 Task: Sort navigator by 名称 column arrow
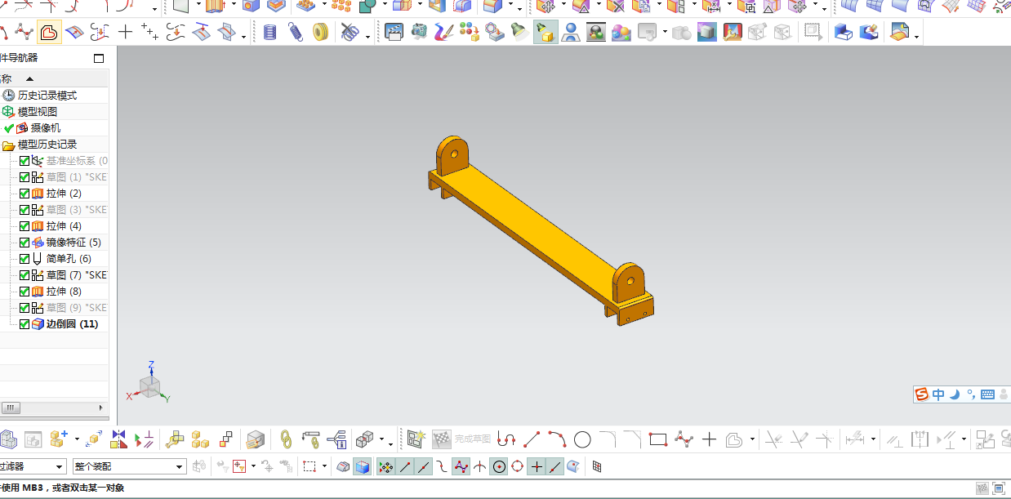30,79
